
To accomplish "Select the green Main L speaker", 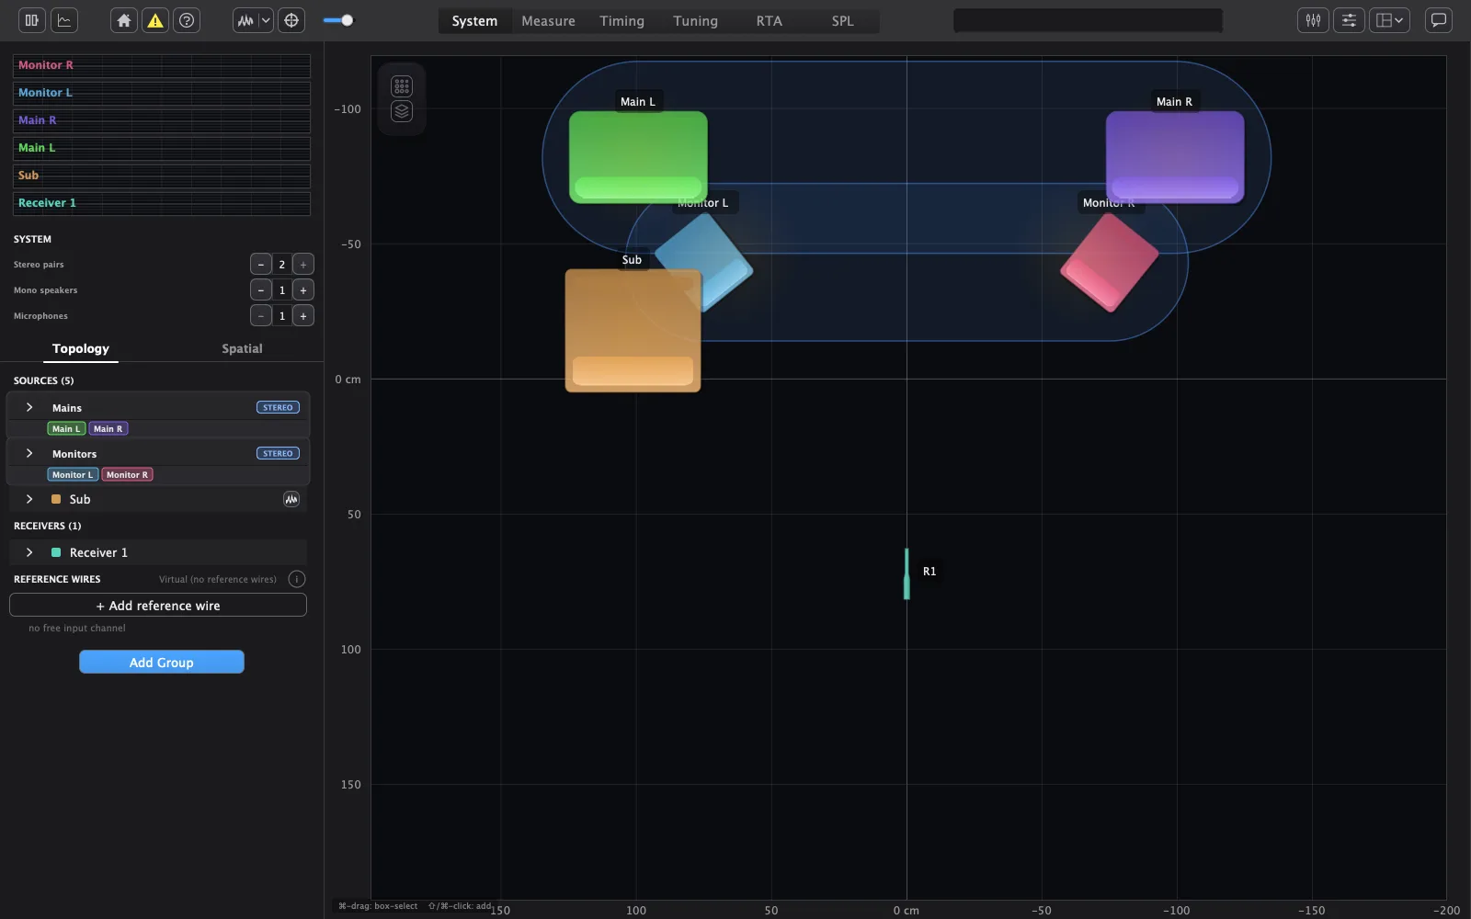I will 638,156.
